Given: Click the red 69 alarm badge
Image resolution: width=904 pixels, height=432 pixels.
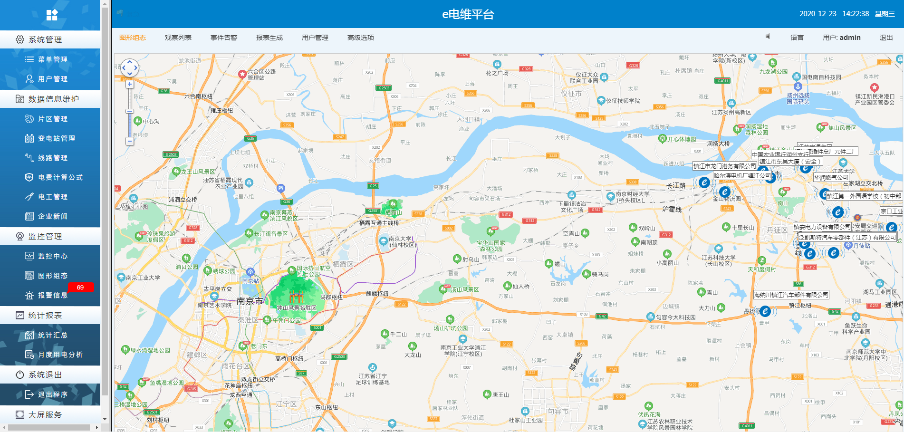Looking at the screenshot, I should 80,288.
